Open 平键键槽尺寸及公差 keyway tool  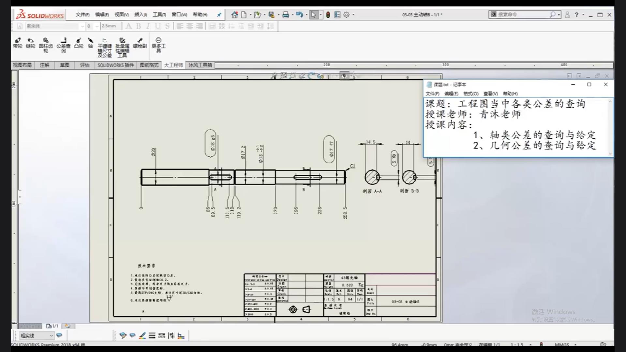105,48
